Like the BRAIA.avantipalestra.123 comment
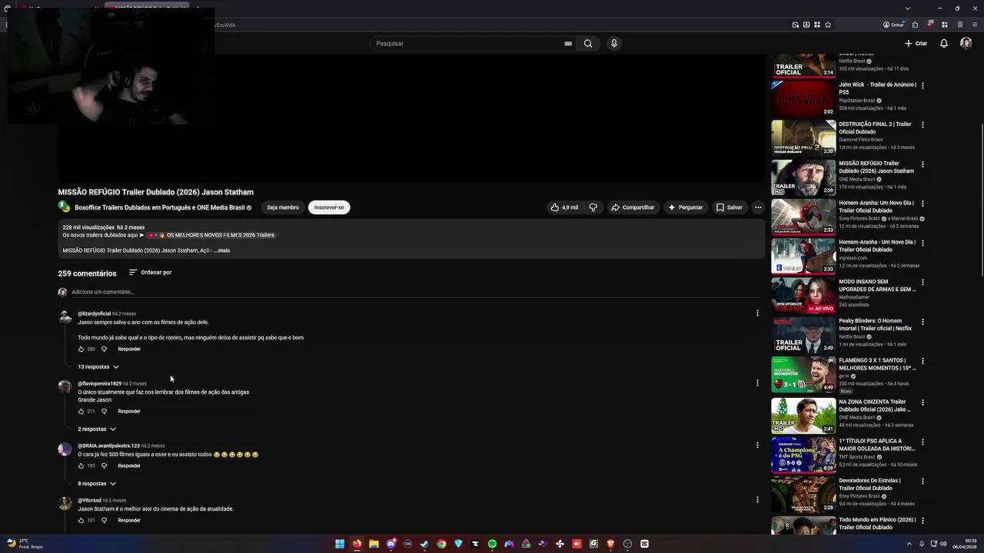 pos(81,466)
